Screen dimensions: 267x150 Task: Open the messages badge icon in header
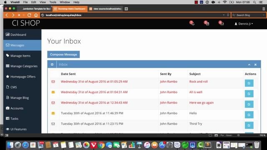click(x=221, y=23)
